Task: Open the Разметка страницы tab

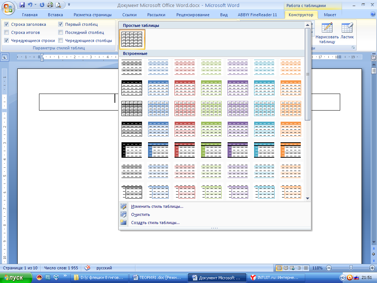Action: coord(92,15)
